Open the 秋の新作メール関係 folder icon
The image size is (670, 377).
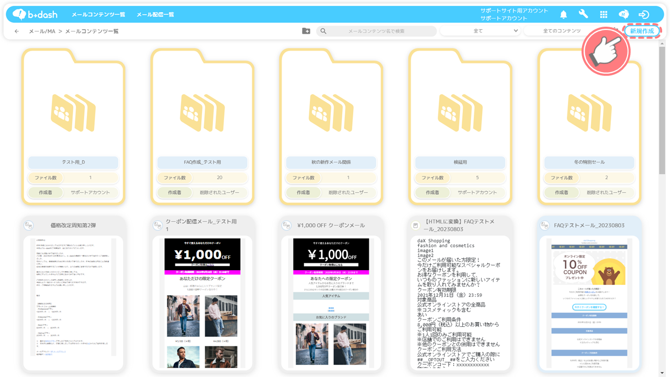pyautogui.click(x=331, y=113)
